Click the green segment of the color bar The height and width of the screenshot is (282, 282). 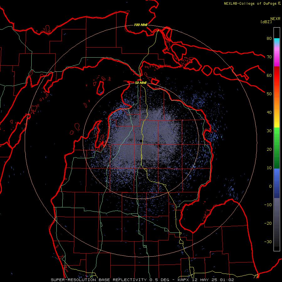tap(277, 148)
